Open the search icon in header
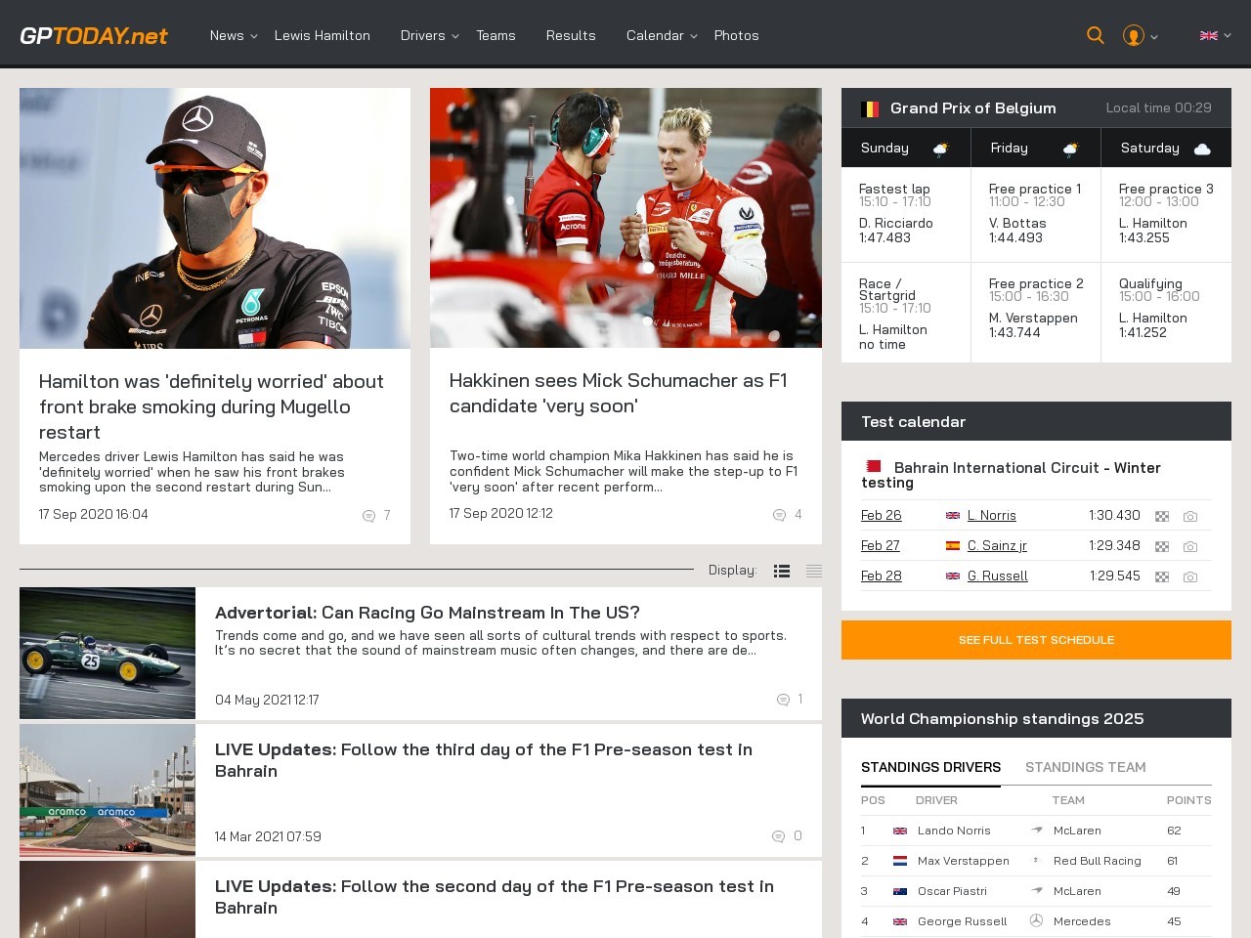 1095,35
